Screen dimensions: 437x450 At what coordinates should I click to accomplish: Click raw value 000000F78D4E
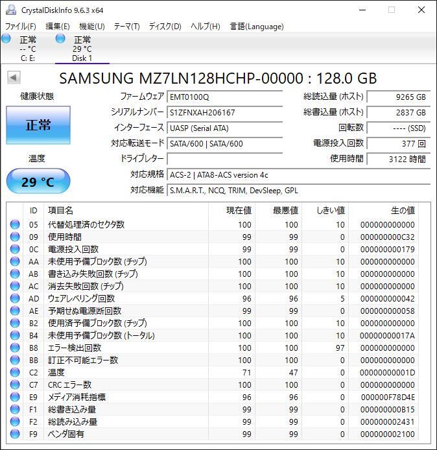[x=388, y=397]
